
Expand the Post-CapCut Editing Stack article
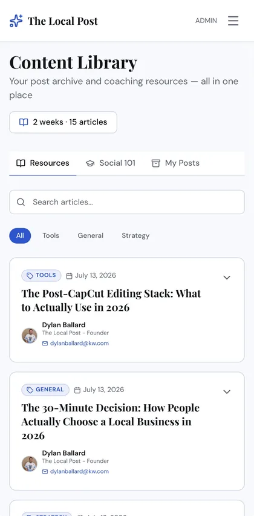227,278
